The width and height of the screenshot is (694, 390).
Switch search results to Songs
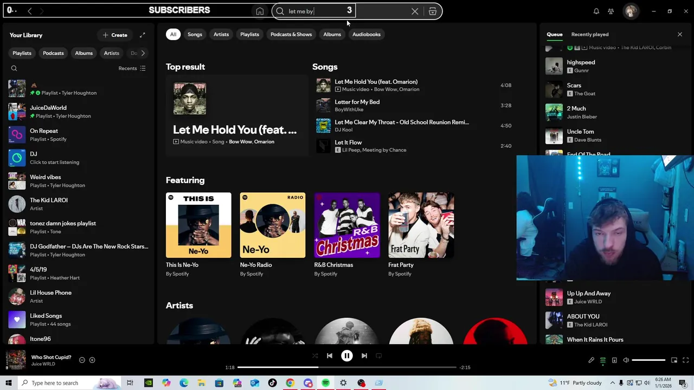pos(195,34)
